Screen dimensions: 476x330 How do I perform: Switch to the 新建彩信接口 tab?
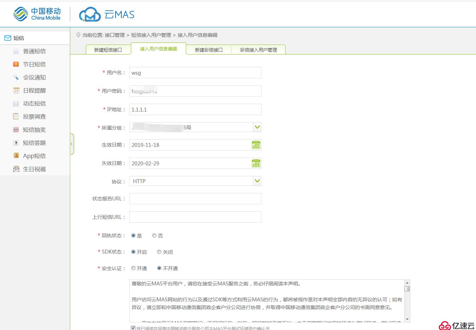point(209,50)
